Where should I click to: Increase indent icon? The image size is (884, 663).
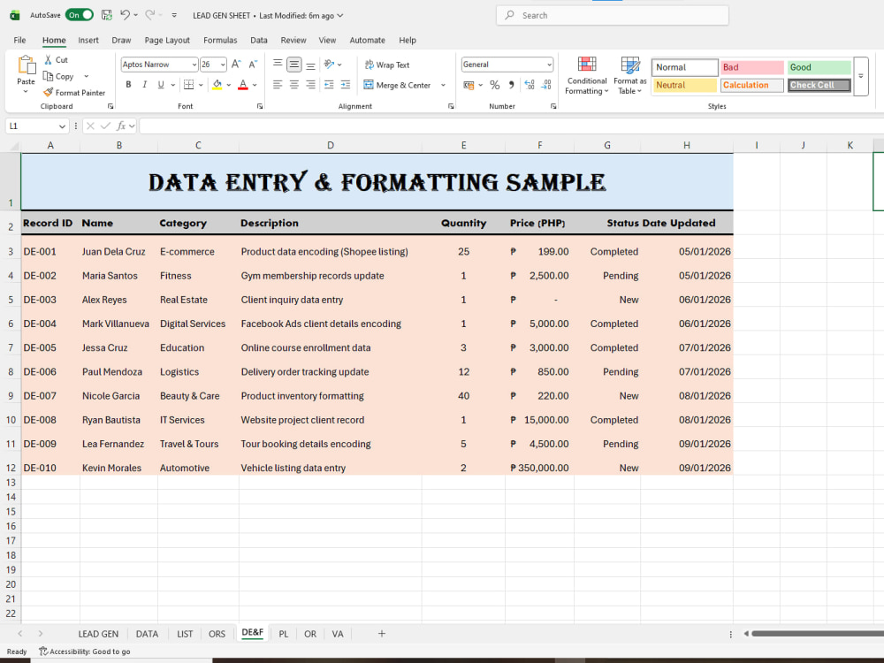coord(346,85)
